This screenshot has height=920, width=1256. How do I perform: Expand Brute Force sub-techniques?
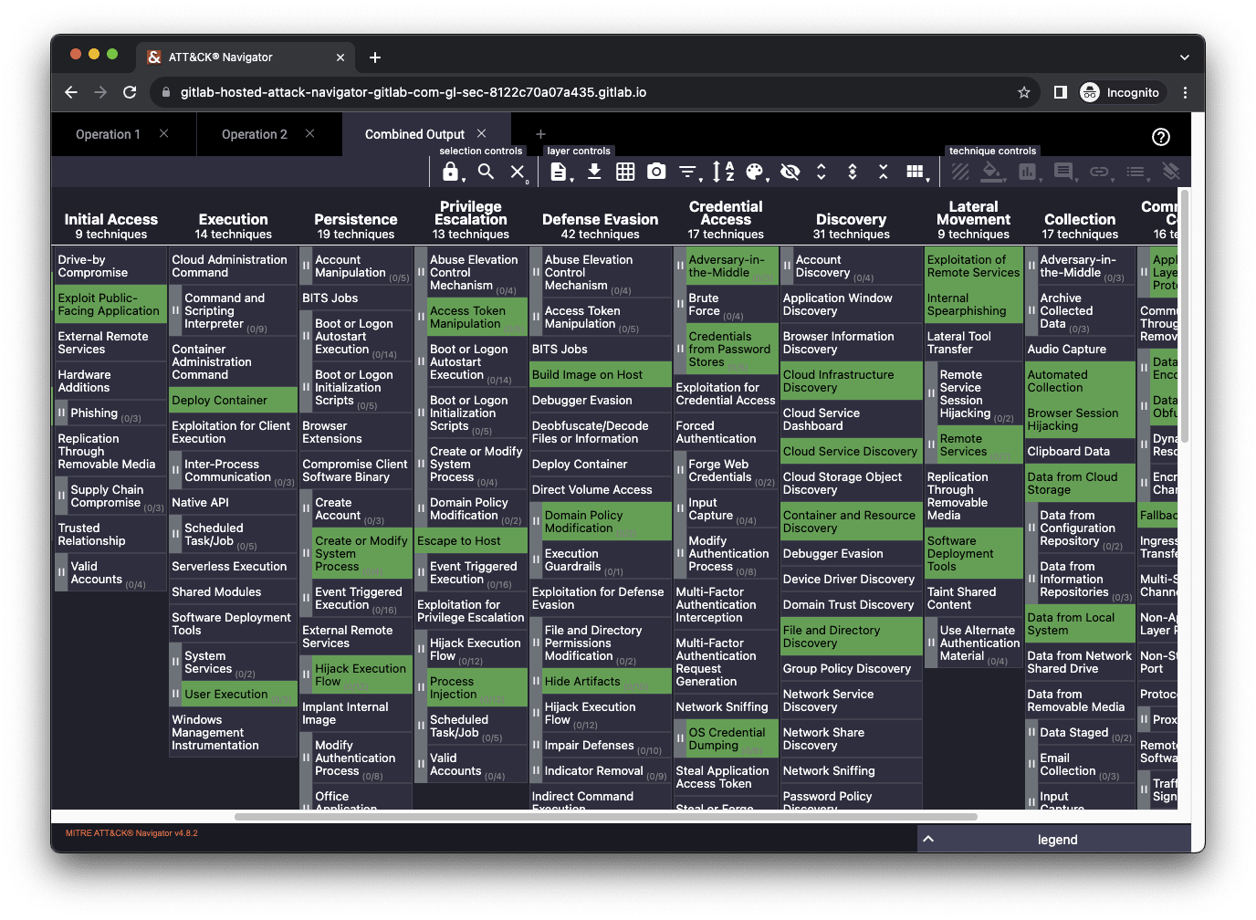coord(680,304)
